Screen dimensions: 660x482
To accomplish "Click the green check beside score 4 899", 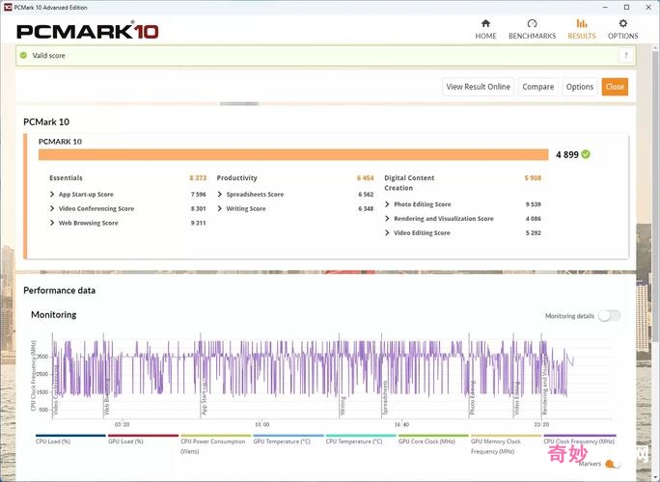I will click(x=586, y=154).
